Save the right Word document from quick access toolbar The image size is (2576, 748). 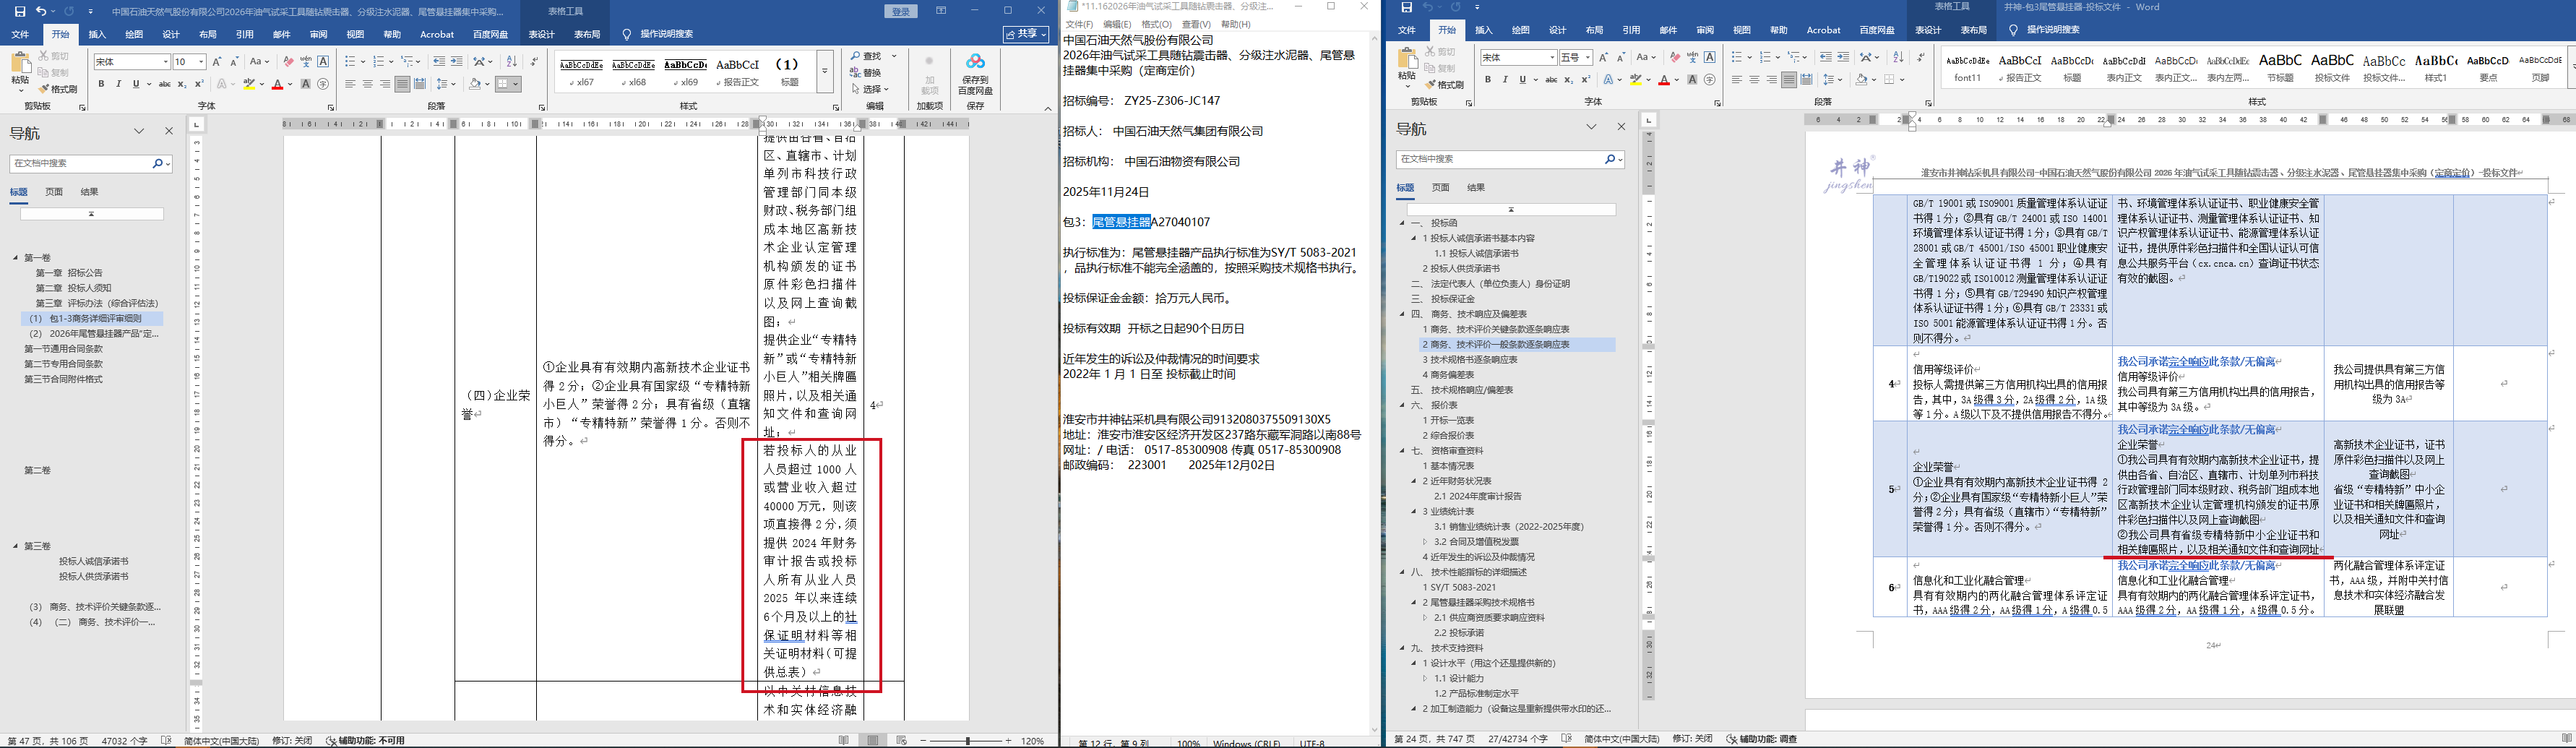click(x=1406, y=7)
